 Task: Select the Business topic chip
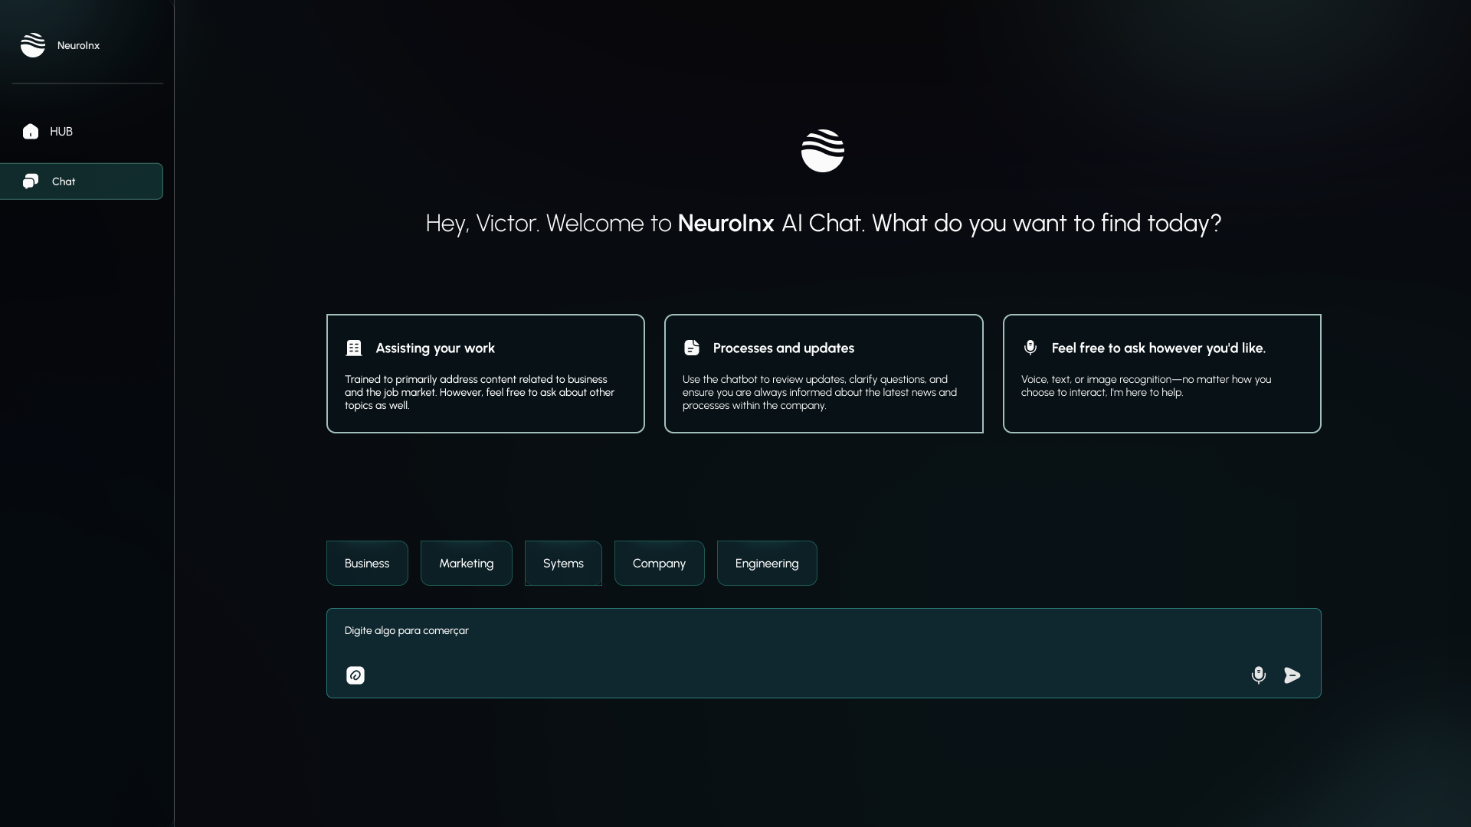pos(367,564)
